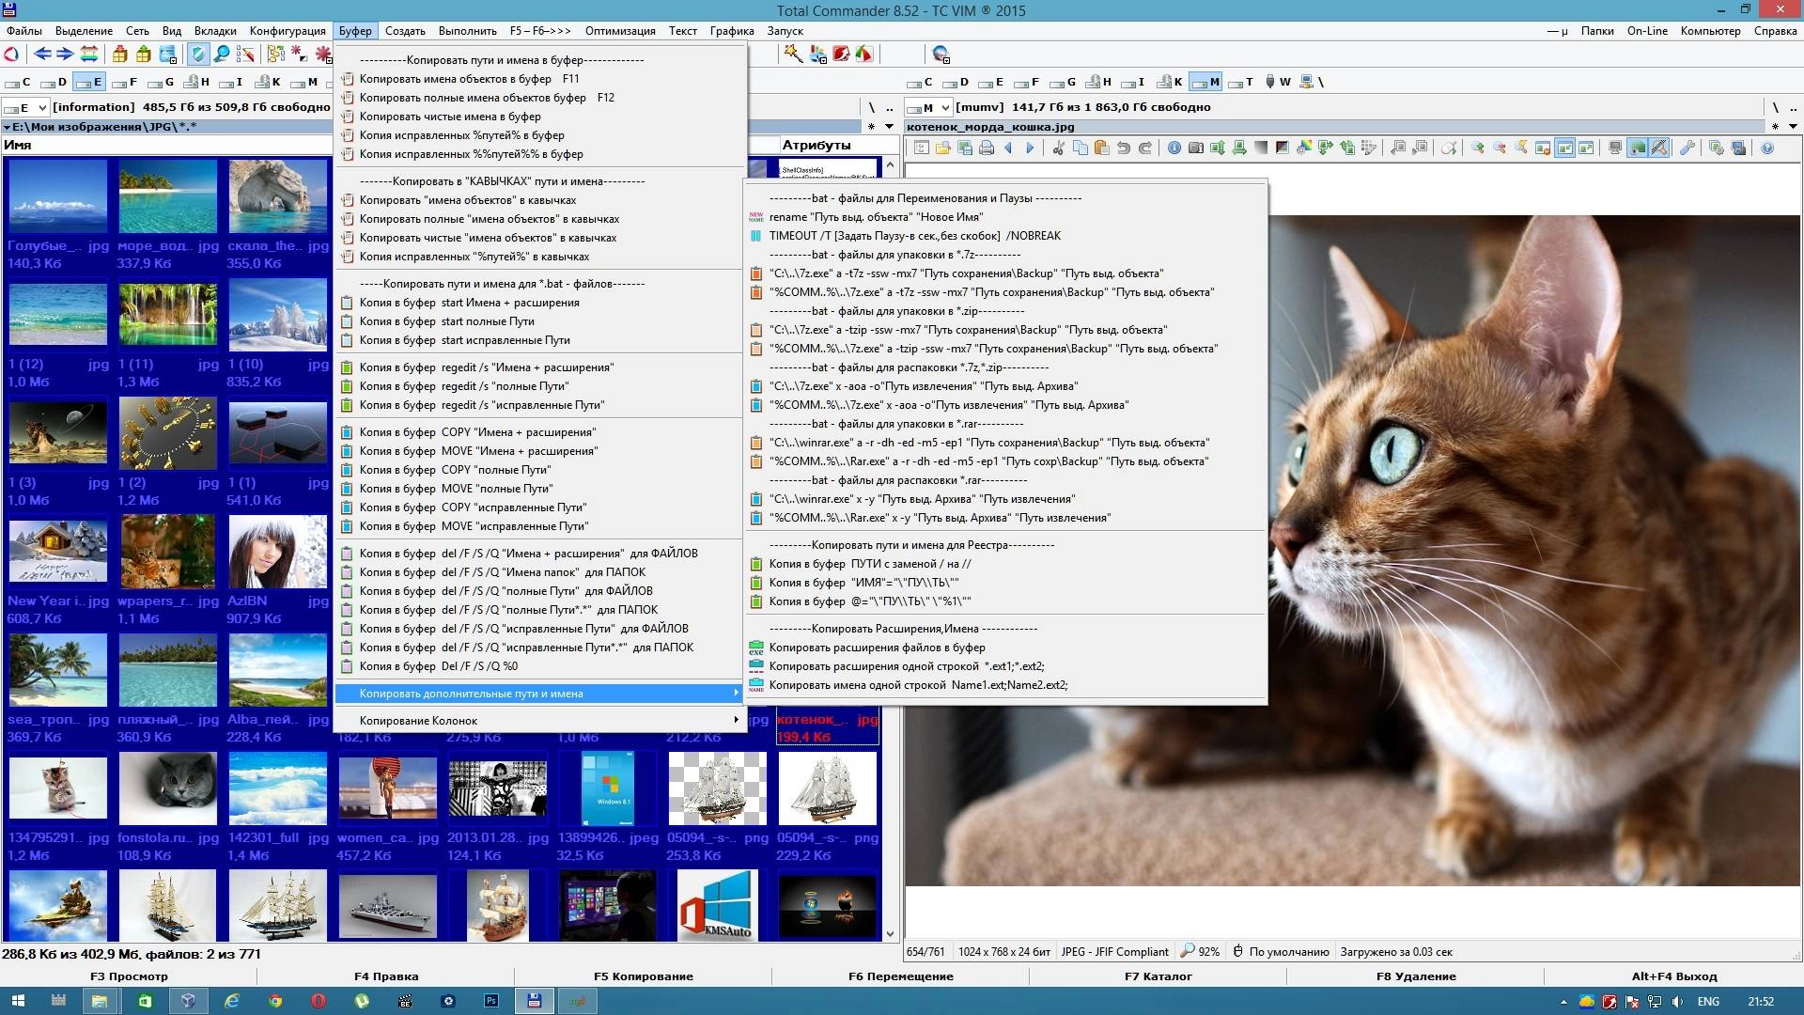
Task: Select drive W in the right drive bar
Action: pos(1278,82)
